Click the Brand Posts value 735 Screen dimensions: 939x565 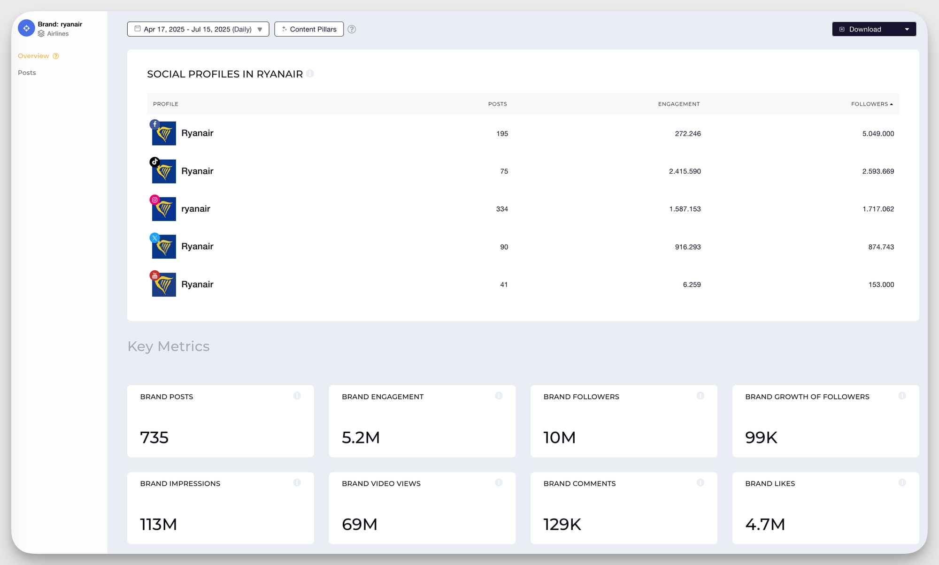154,437
